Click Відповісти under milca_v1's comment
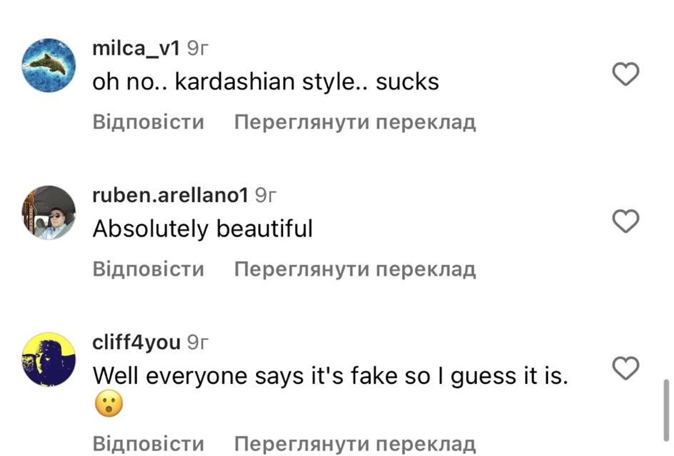Image resolution: width=674 pixels, height=456 pixels. [x=148, y=122]
